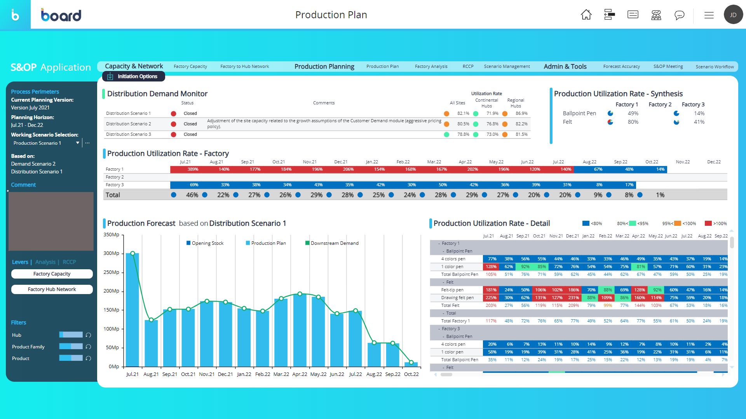Click the Board logo in the top left

[61, 15]
